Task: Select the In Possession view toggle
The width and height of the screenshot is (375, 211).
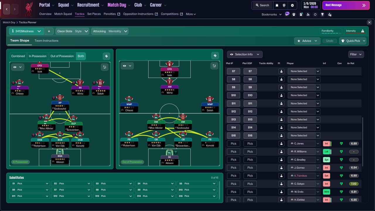Action: pyautogui.click(x=37, y=56)
